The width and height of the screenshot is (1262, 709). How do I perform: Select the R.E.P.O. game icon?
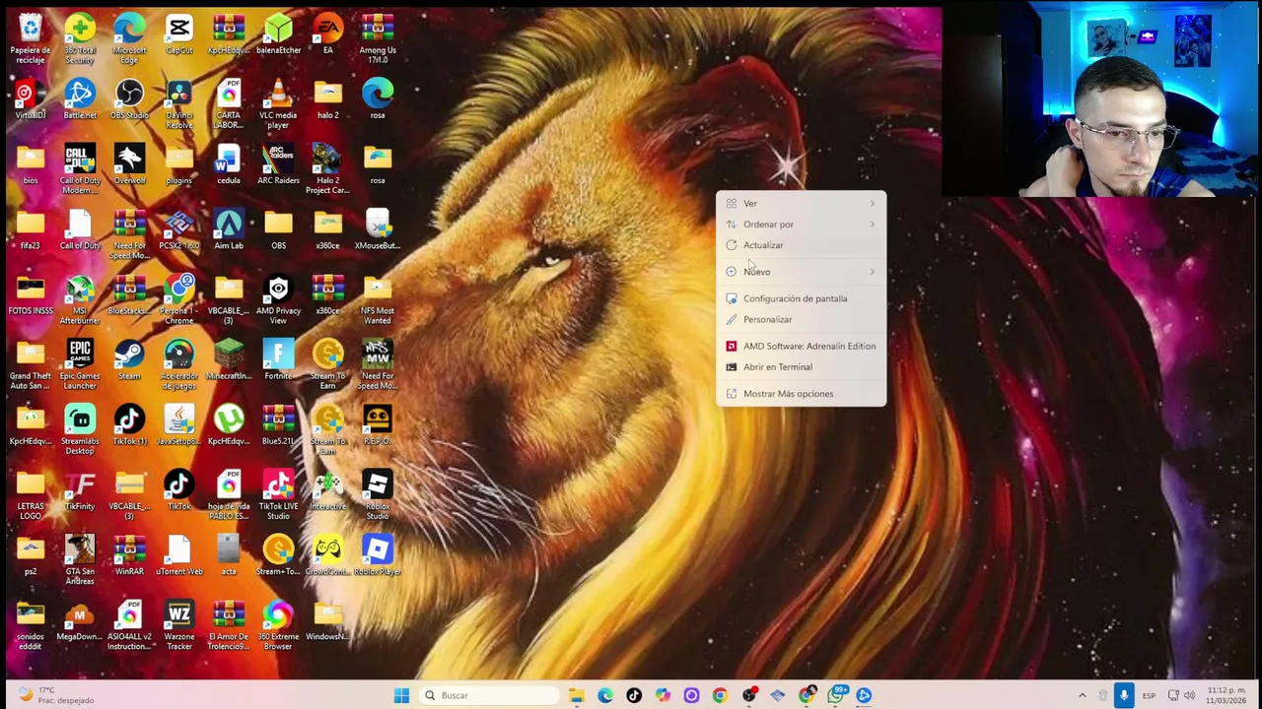click(x=378, y=425)
